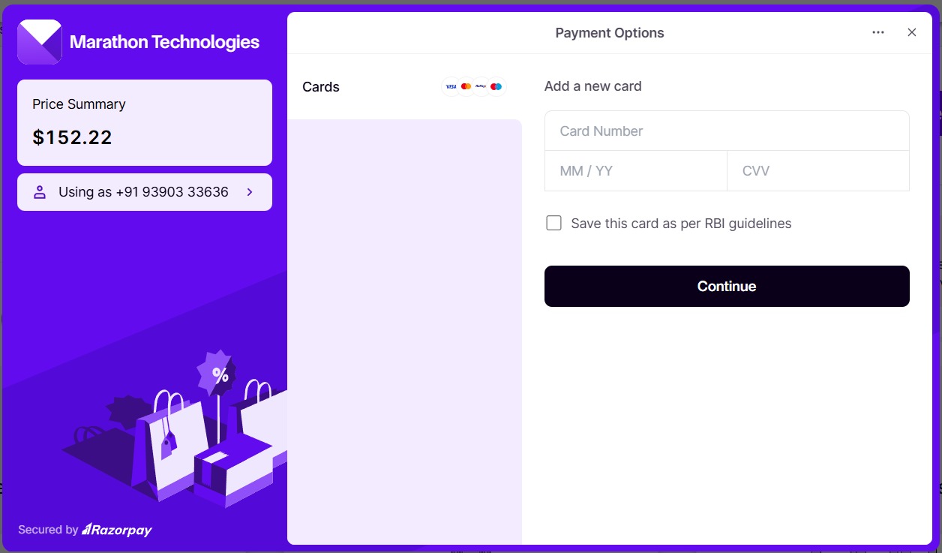Click the MM / YY expiry field
Viewport: 942px width, 553px height.
coord(635,170)
